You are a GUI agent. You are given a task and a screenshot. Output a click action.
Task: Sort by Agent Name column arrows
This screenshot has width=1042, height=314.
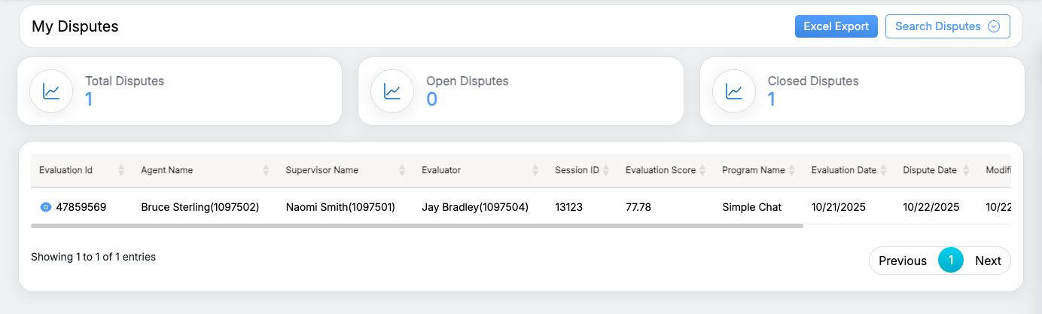266,170
